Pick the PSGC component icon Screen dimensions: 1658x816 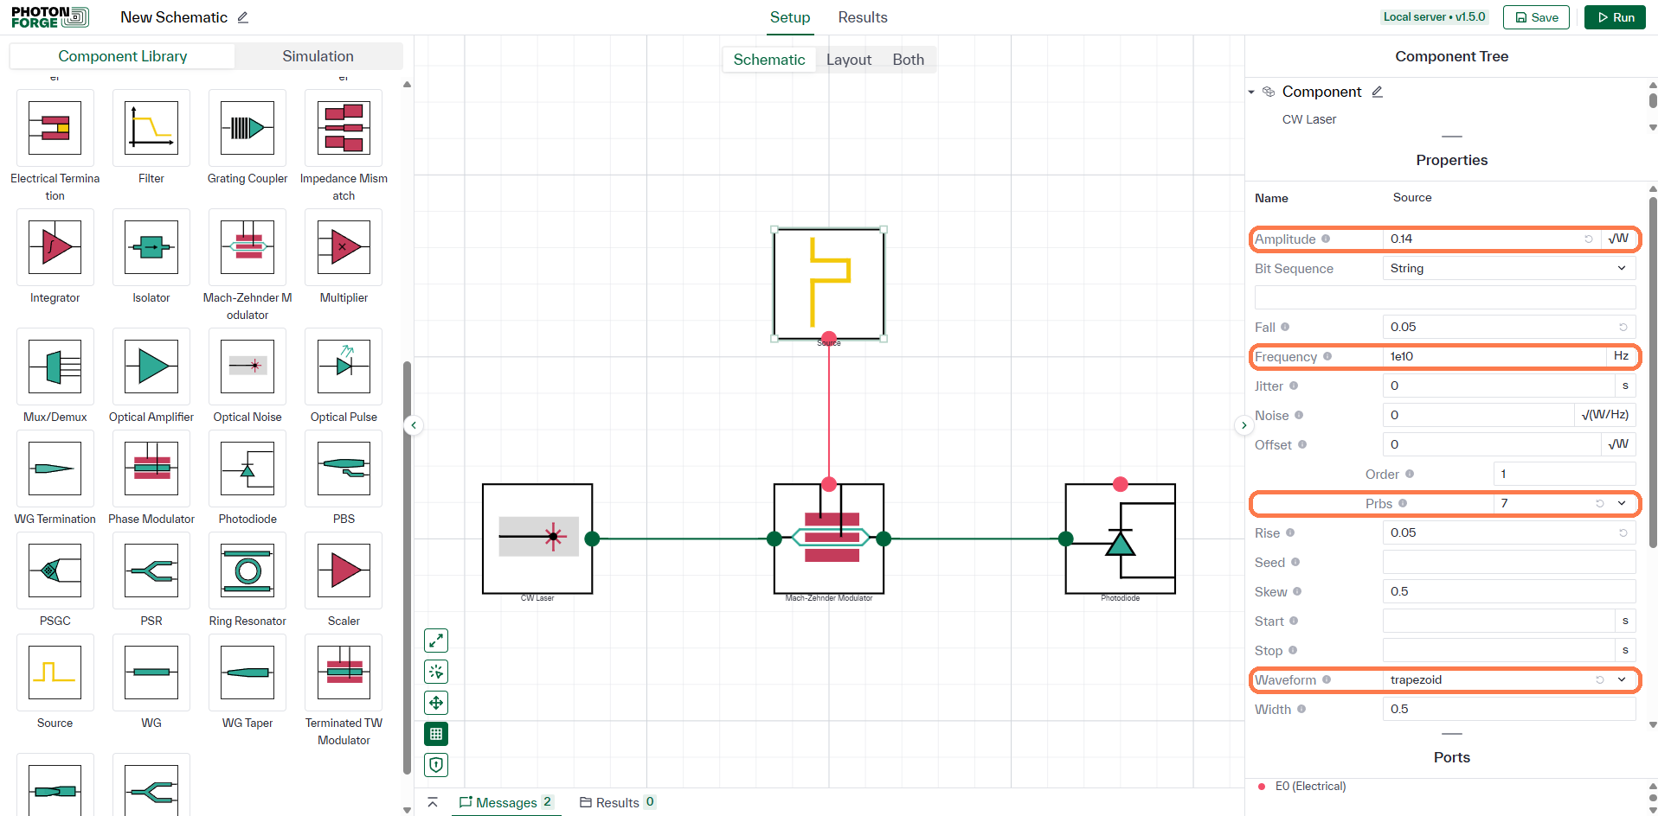pyautogui.click(x=55, y=571)
